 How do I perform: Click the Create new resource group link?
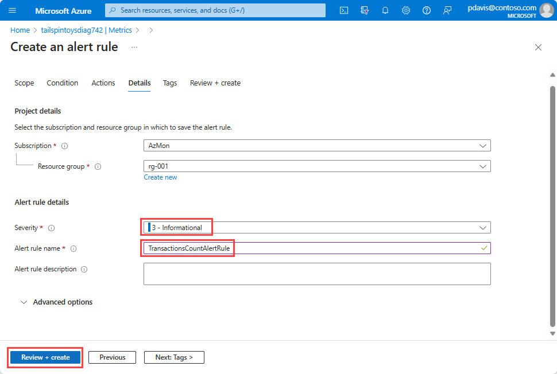(x=160, y=177)
